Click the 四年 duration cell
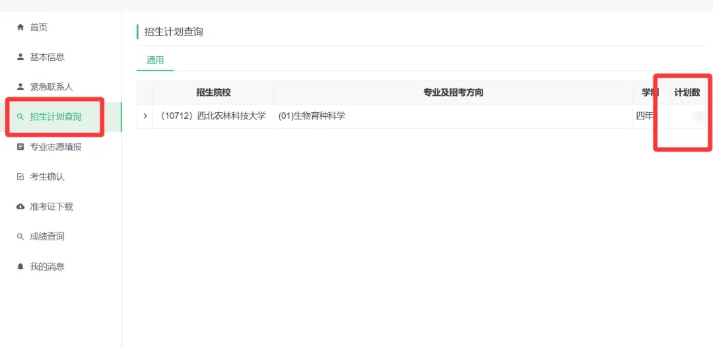 click(645, 116)
